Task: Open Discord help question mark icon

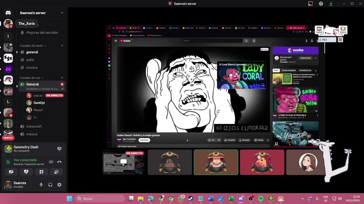Action: (x=321, y=4)
